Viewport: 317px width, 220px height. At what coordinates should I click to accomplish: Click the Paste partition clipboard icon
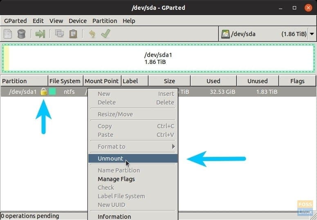tap(73, 34)
